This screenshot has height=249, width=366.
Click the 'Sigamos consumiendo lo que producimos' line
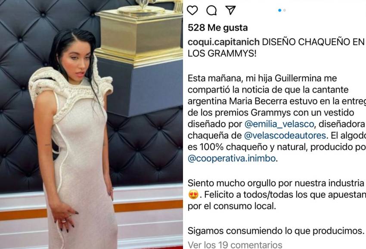[x=276, y=231]
